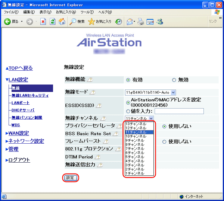The width and height of the screenshot is (224, 201).
Task: Open the Favorites star icon
Action: (91, 22)
